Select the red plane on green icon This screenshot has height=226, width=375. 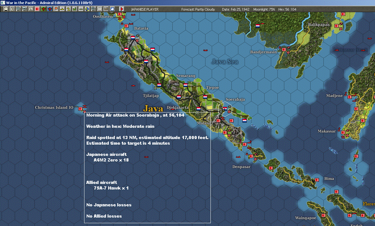pyautogui.click(x=43, y=9)
